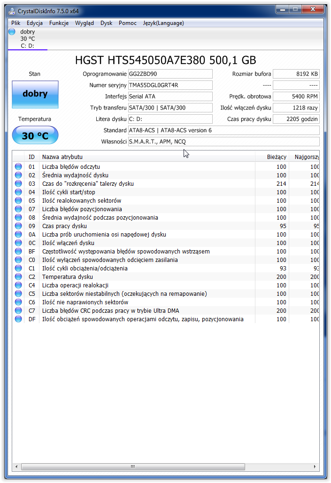The height and width of the screenshot is (483, 331).
Task: Select row 'Liczba błędów pozycjonowania'
Action: [165, 209]
